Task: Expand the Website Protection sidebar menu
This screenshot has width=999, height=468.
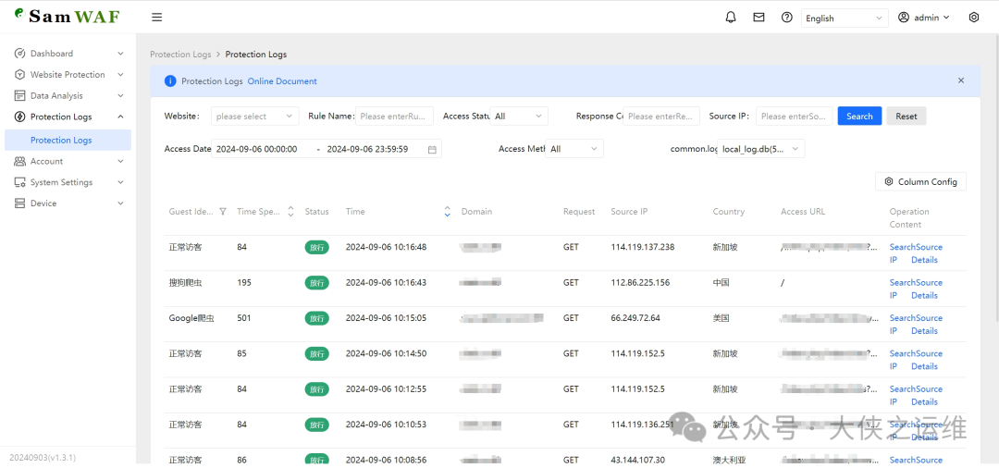Action: (68, 75)
